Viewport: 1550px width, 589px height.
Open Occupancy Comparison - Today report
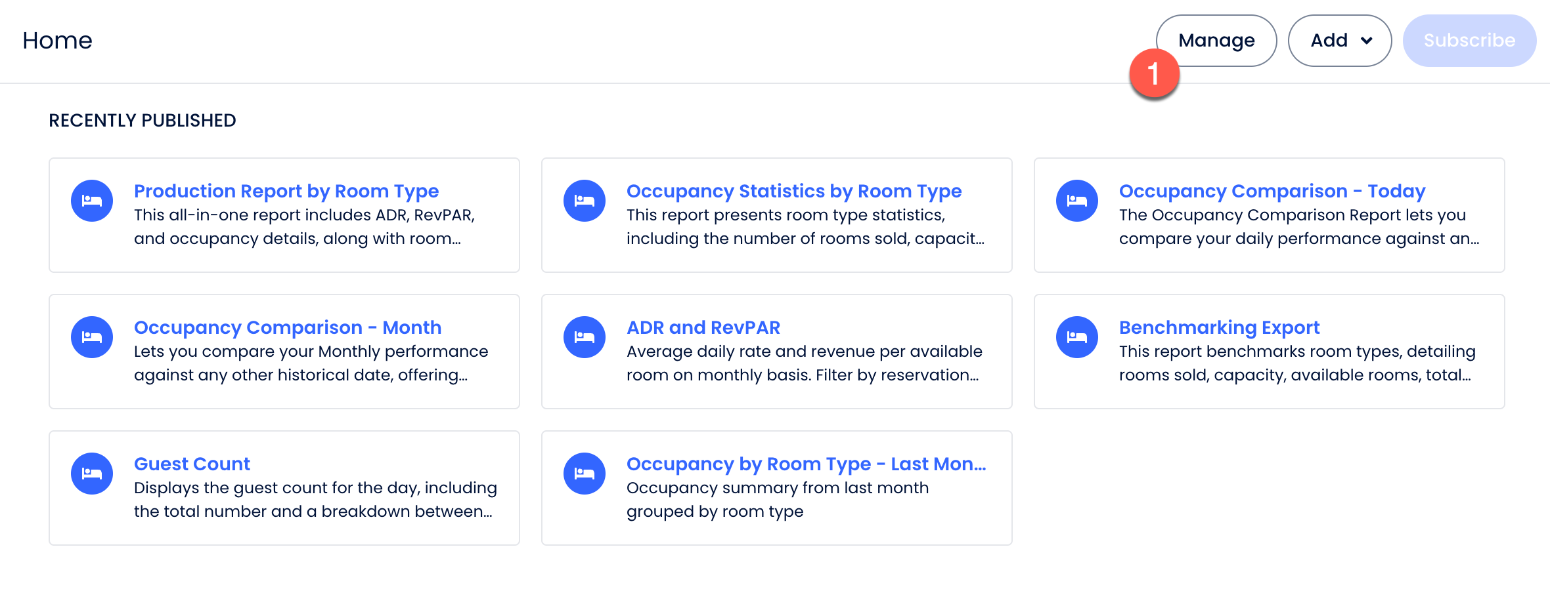tap(1272, 191)
